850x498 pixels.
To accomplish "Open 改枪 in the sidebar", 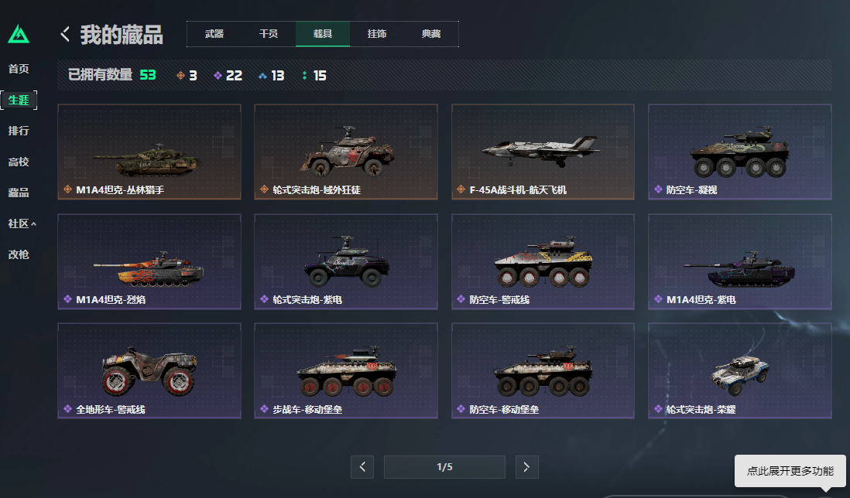I will coord(19,254).
